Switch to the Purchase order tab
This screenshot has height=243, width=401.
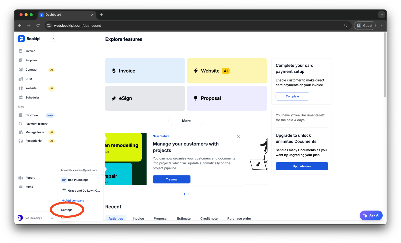(x=239, y=218)
